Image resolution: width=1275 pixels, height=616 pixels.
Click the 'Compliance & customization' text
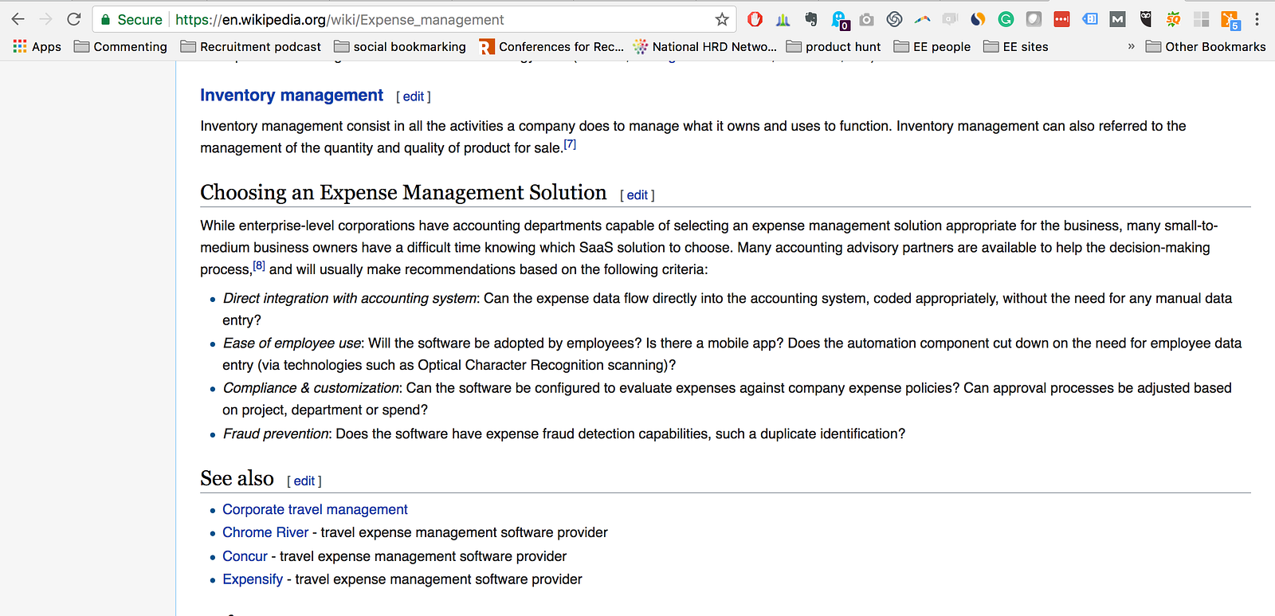coord(311,388)
